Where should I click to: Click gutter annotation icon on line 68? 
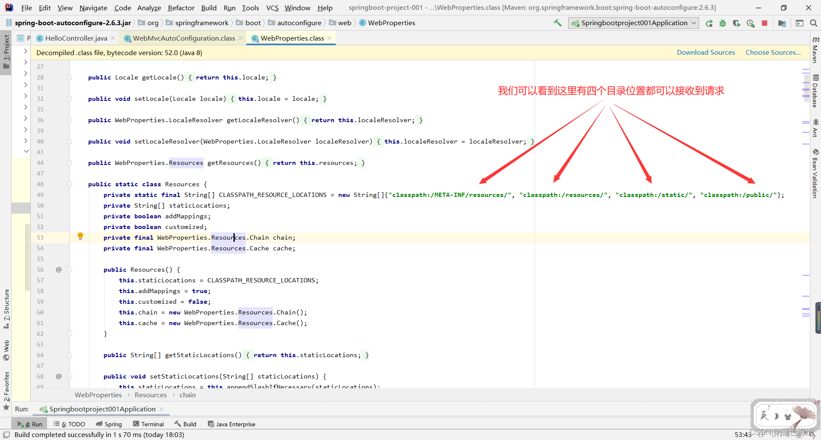click(59, 376)
